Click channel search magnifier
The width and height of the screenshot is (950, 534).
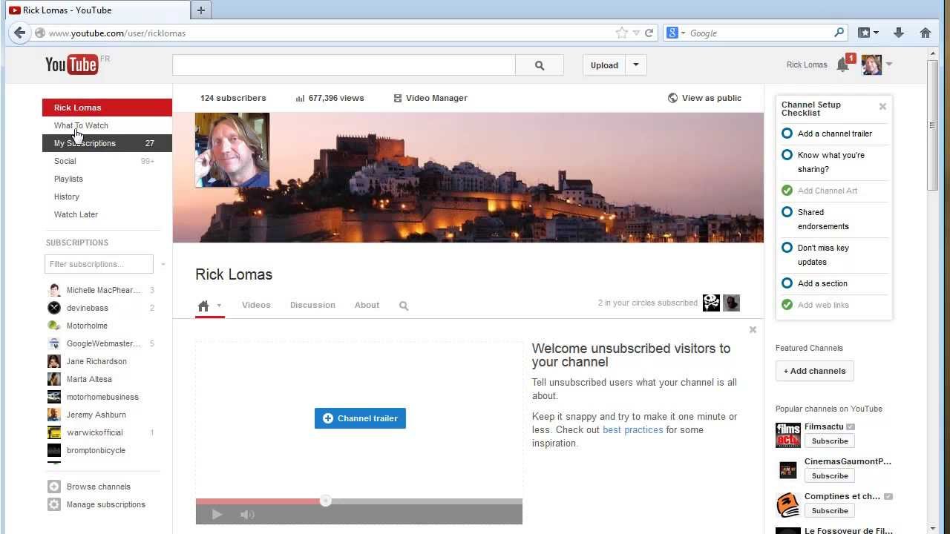[x=404, y=306]
